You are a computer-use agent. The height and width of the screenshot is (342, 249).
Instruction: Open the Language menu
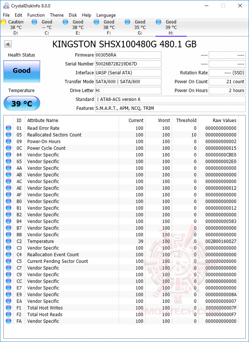click(x=106, y=15)
